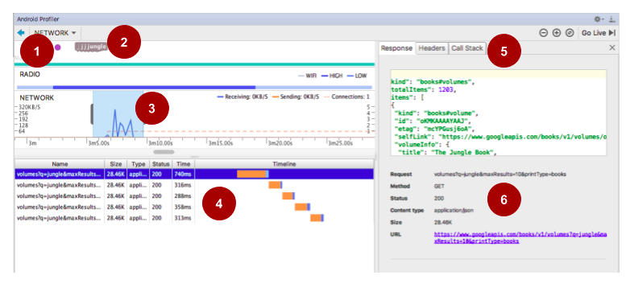The image size is (630, 296).
Task: Click the timeline bar for 313ms request
Action: [x=317, y=218]
